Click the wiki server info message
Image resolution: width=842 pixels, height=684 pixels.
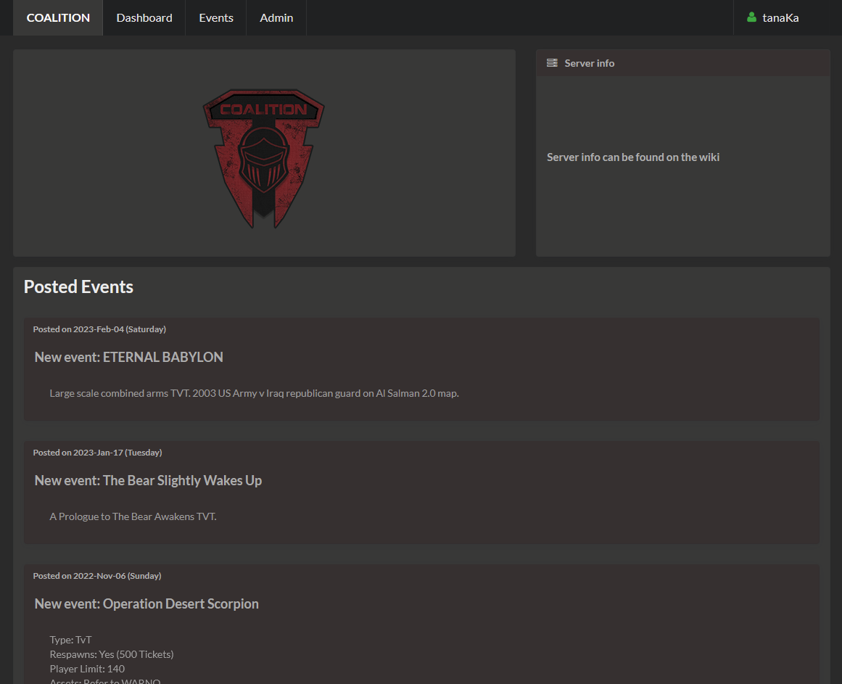pyautogui.click(x=632, y=157)
